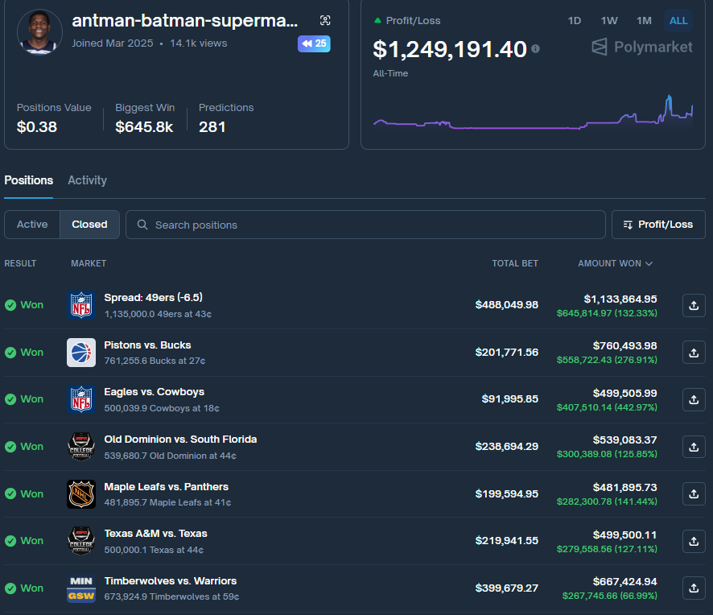Share the Texas A&M vs. Texas position
Screen dimensions: 713x615
pyautogui.click(x=694, y=541)
